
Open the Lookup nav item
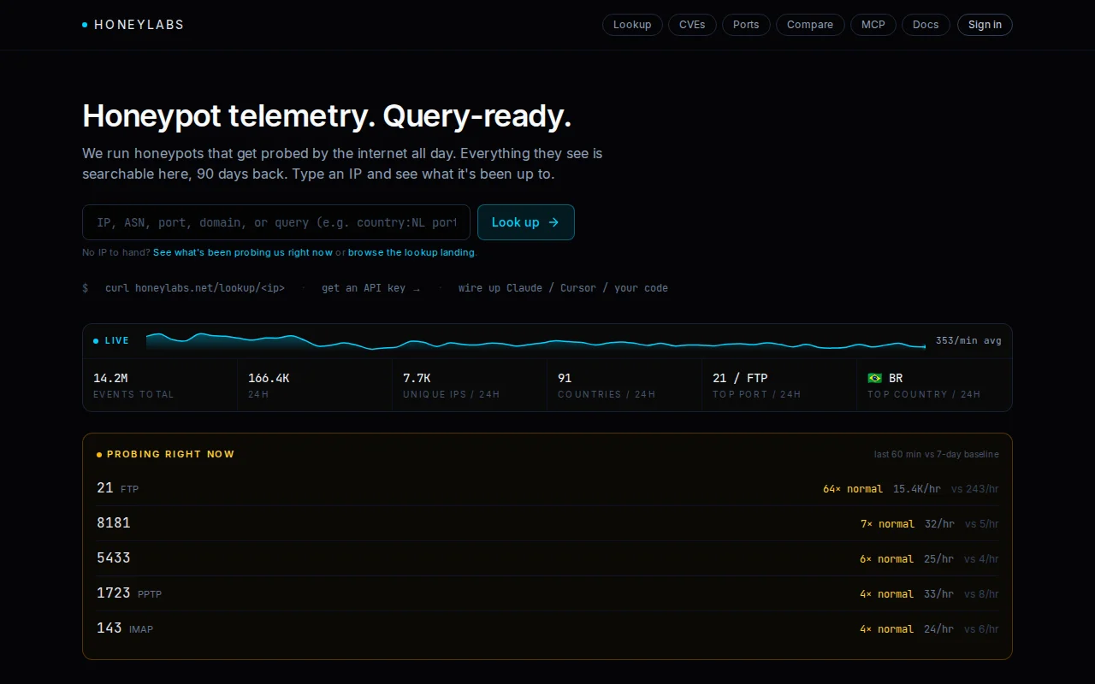click(632, 25)
